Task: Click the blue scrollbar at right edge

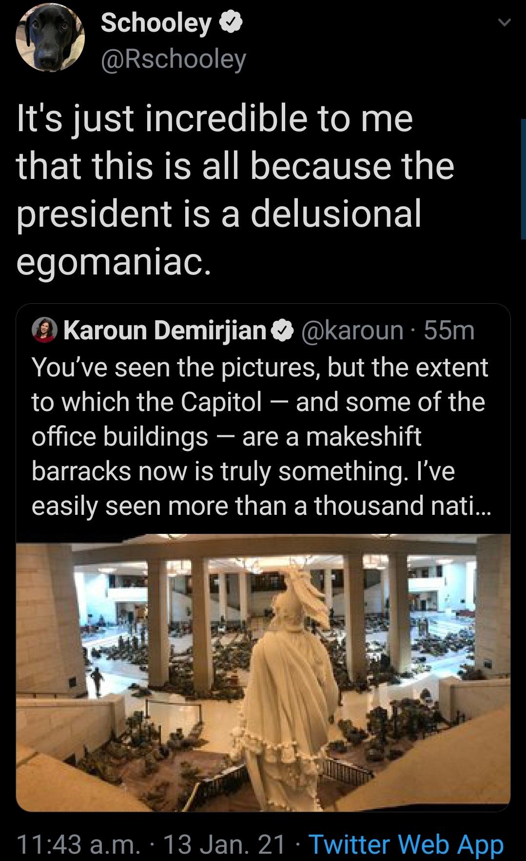Action: pyautogui.click(x=523, y=178)
